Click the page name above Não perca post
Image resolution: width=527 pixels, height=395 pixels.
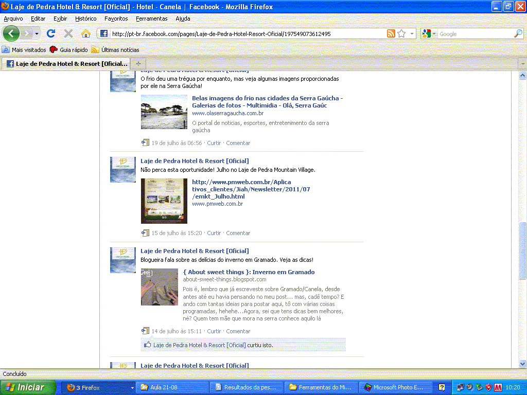195,161
